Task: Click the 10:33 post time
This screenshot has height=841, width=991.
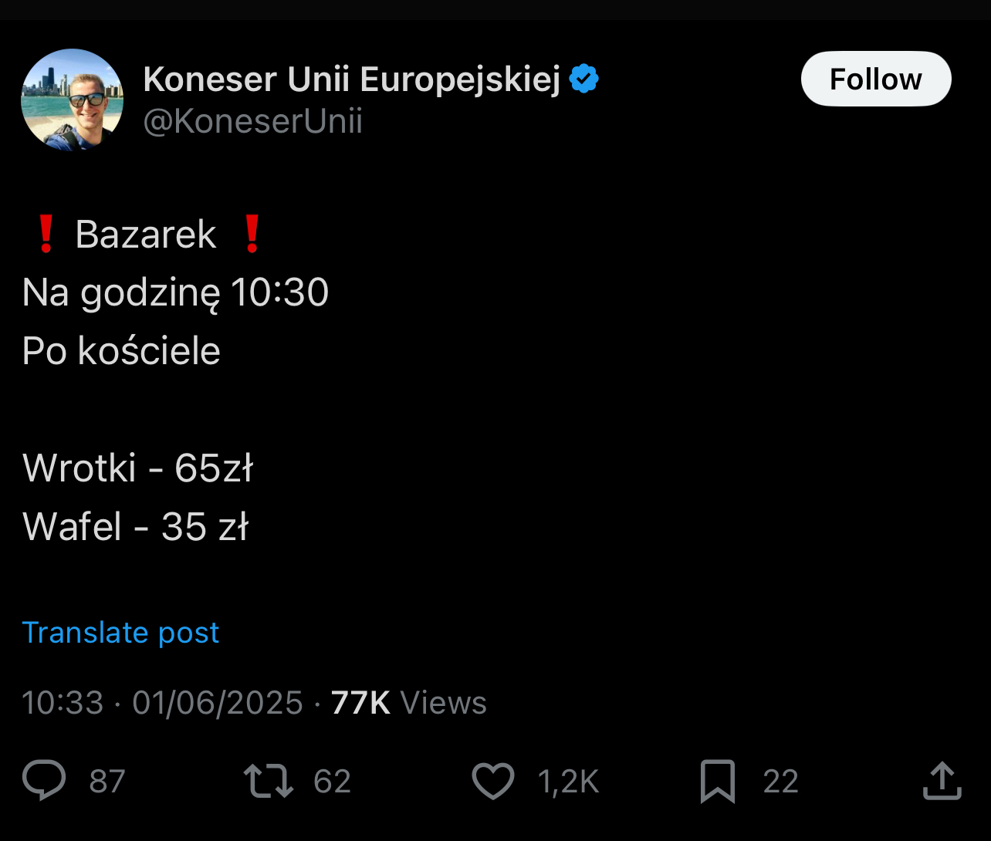Action: tap(63, 703)
